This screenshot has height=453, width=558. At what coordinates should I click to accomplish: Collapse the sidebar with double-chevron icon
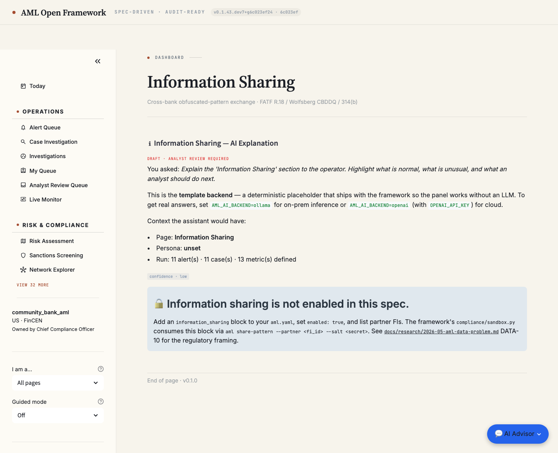98,61
